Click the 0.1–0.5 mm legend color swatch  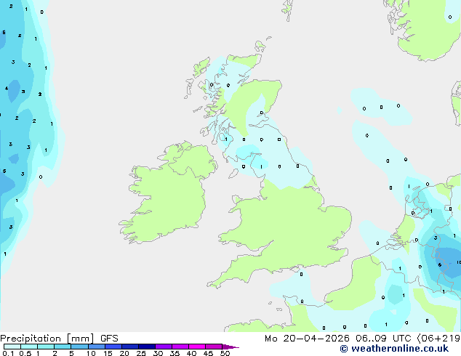[12, 347]
